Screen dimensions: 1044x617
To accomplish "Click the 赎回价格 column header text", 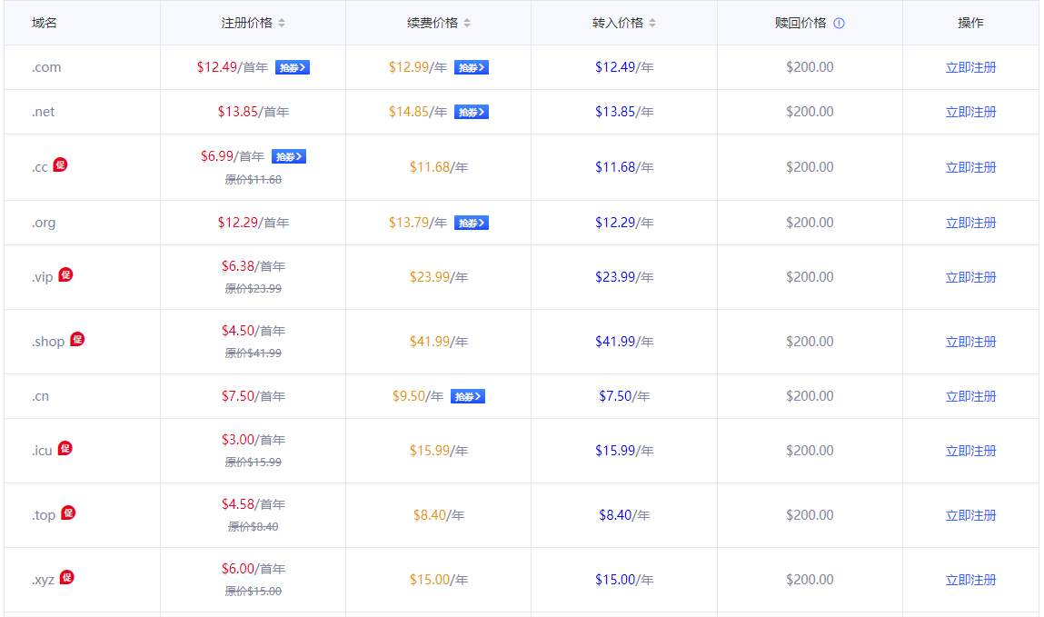I will click(x=800, y=23).
